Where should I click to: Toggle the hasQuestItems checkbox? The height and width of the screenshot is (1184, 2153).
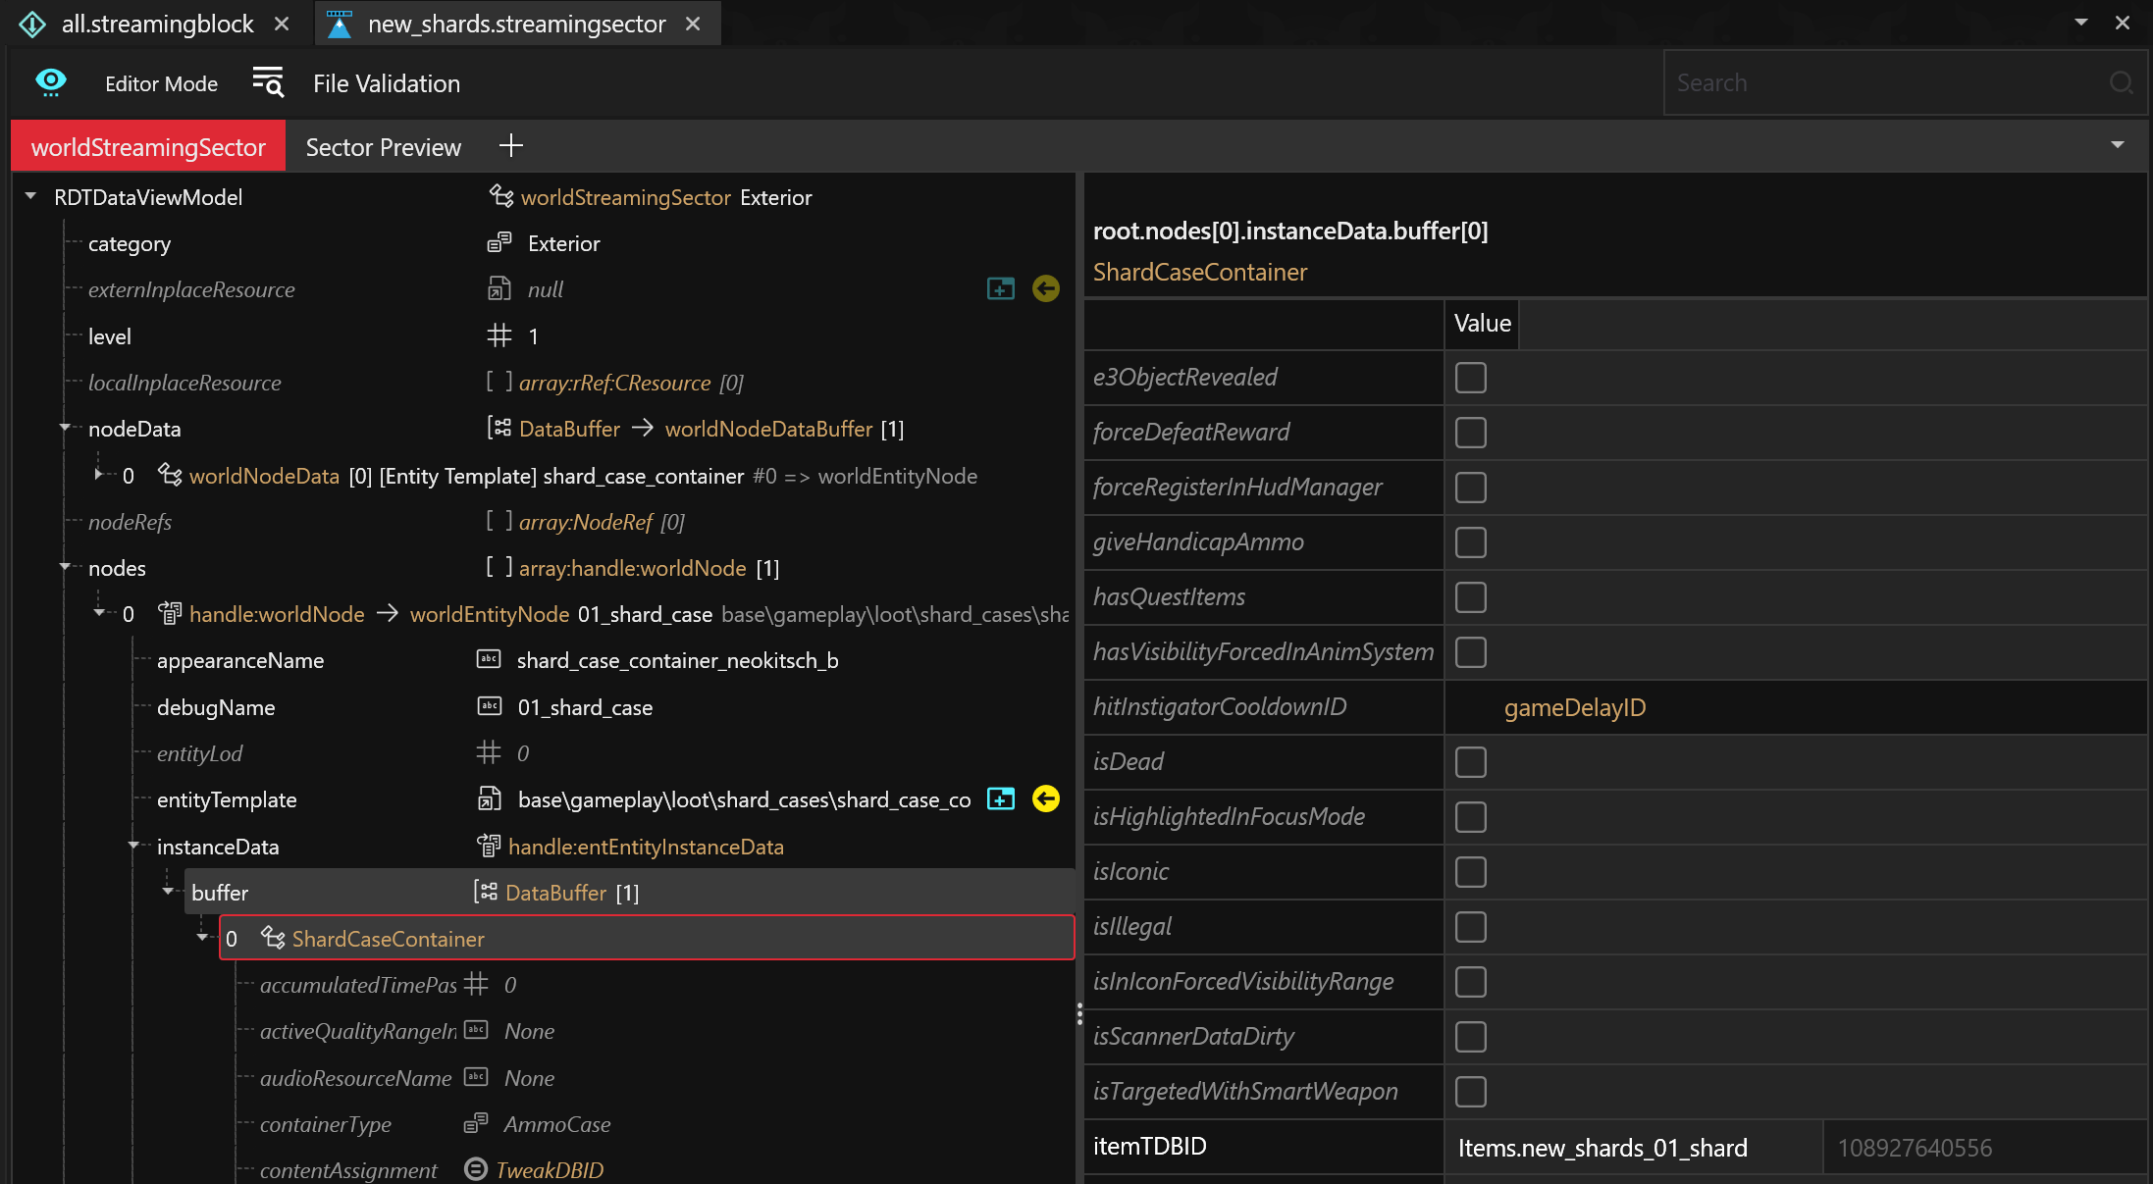point(1470,597)
